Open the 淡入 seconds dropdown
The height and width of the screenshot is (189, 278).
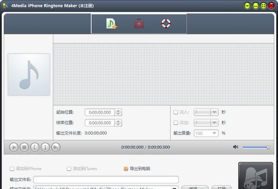point(215,112)
